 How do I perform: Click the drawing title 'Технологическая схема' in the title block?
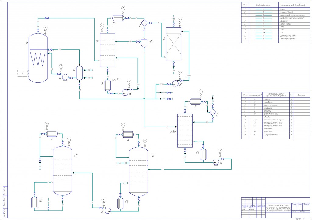(x=278, y=205)
